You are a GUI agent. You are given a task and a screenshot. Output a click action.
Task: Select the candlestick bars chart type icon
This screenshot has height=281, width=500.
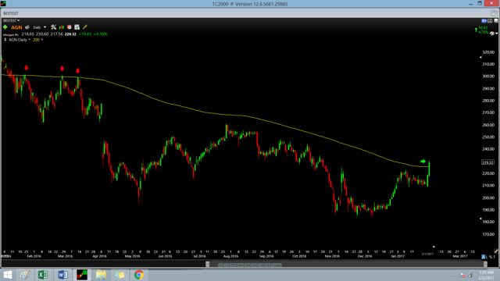[61, 27]
